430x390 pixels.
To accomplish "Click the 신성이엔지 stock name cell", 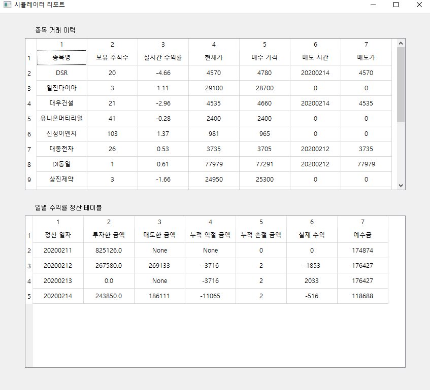I will [x=62, y=134].
